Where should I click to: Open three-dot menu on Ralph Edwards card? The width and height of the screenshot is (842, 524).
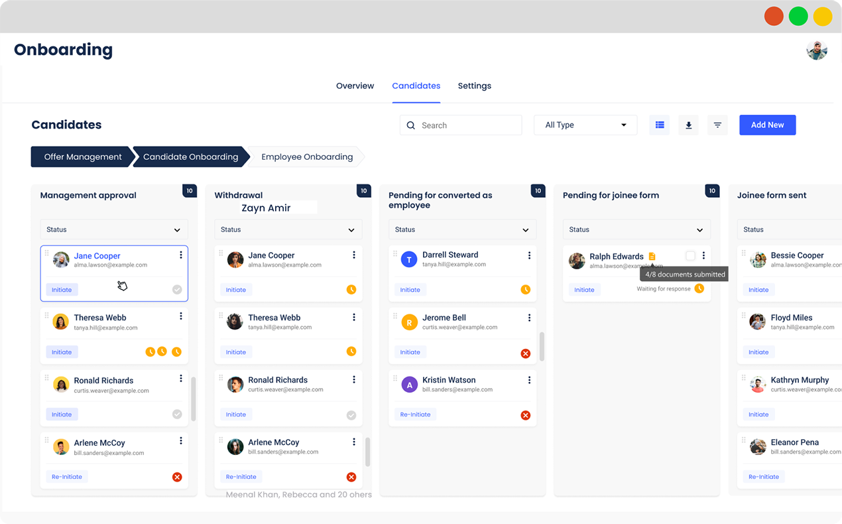click(703, 255)
